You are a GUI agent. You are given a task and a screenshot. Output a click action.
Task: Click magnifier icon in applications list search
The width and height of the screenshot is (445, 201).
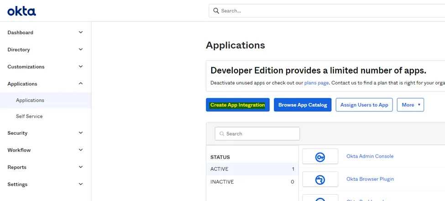pos(222,134)
